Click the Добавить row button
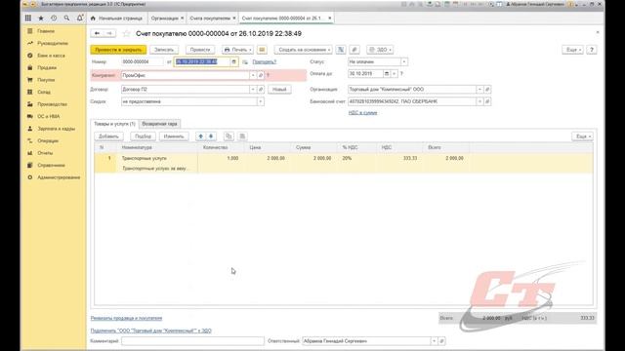The image size is (625, 351). pos(108,136)
